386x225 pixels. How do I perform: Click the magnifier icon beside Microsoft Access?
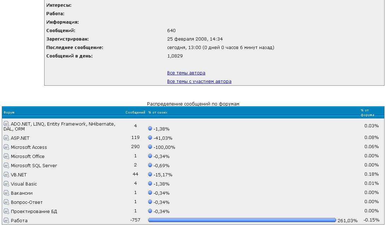[x=6, y=147]
